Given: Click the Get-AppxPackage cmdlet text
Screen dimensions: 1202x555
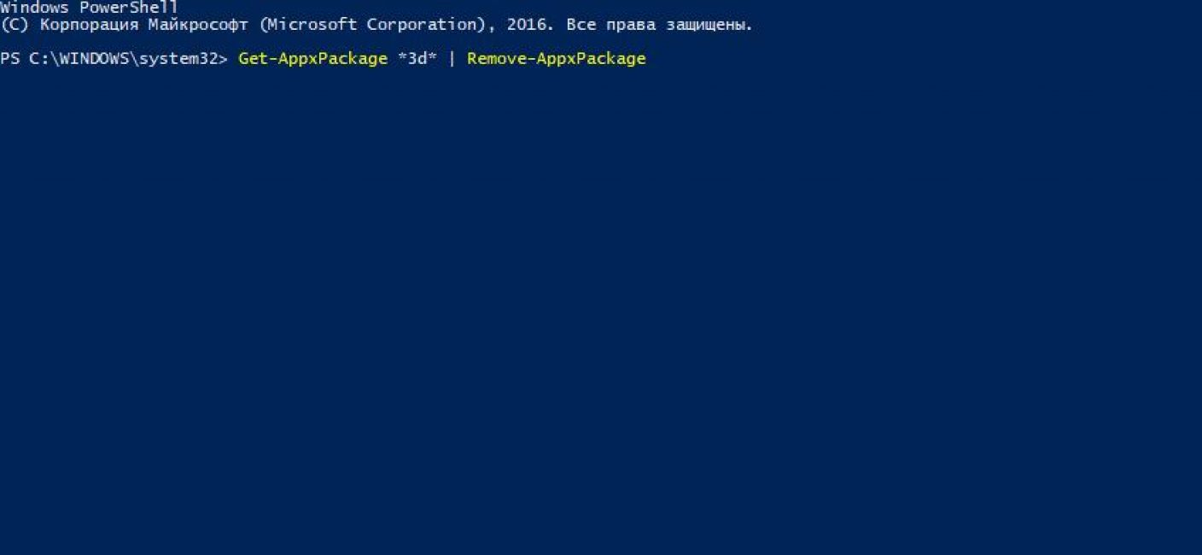Looking at the screenshot, I should tap(312, 59).
